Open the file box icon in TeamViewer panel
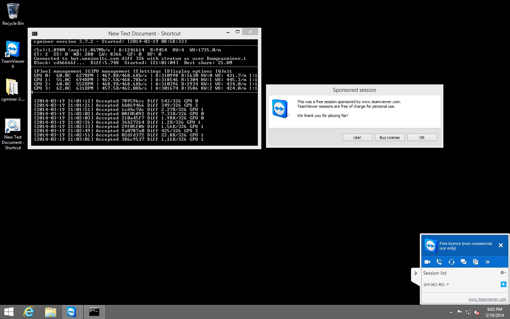This screenshot has height=319, width=510. [x=476, y=262]
